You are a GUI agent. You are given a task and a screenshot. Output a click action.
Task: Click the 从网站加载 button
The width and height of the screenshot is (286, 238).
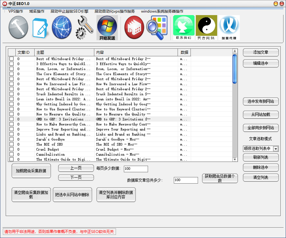click(261, 115)
